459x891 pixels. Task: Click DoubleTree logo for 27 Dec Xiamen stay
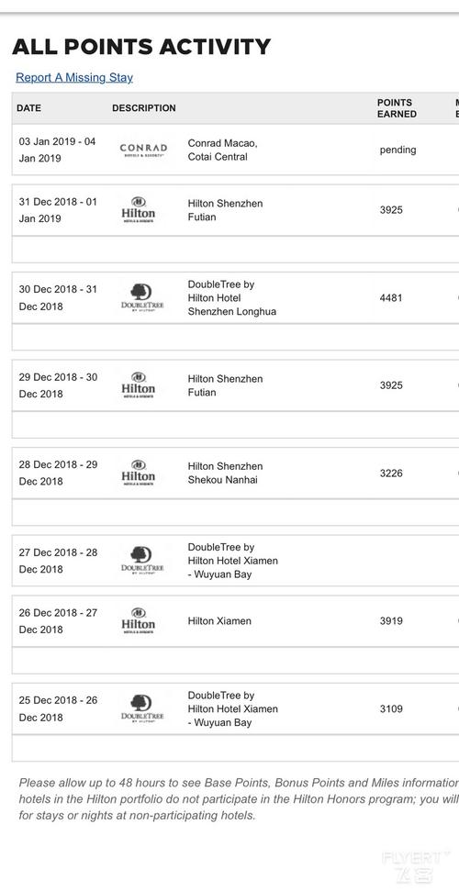click(142, 561)
